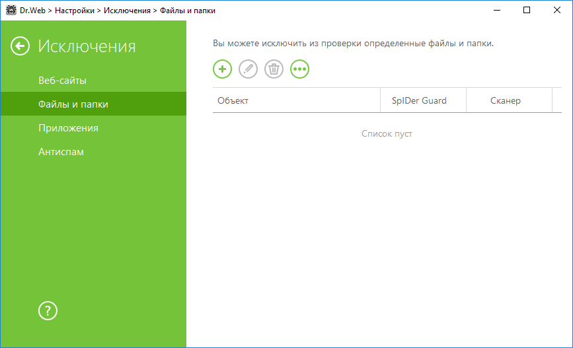Click the pencil edit exclusion icon

[x=248, y=69]
